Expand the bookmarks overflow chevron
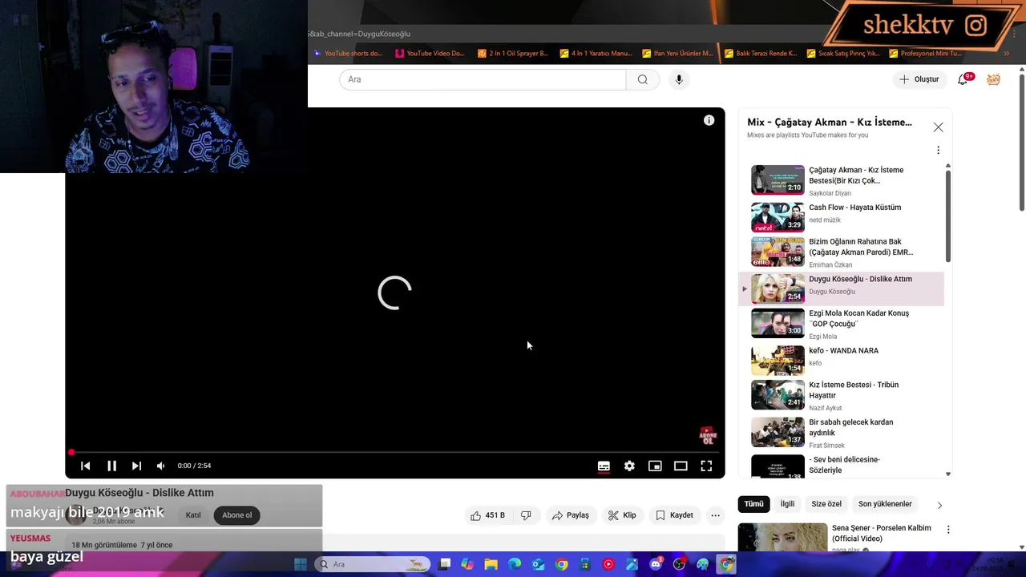Image resolution: width=1026 pixels, height=577 pixels. click(1006, 54)
